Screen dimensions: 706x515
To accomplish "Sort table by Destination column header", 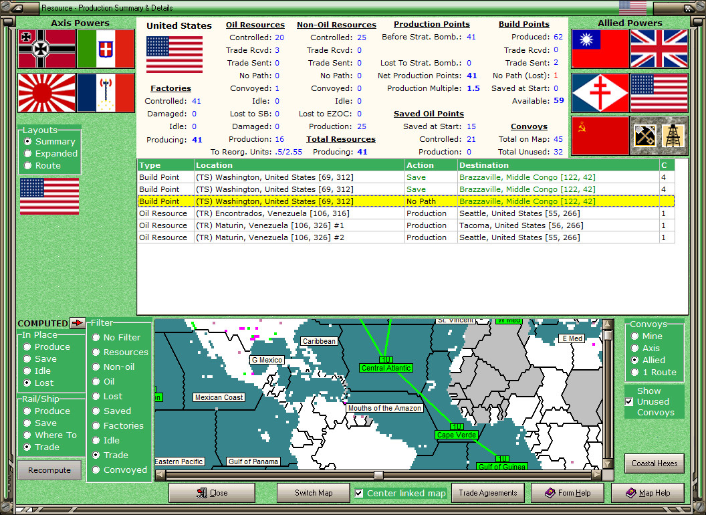I will 558,165.
